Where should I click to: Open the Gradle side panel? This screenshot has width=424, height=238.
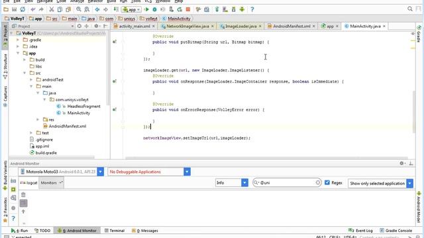pos(419,34)
